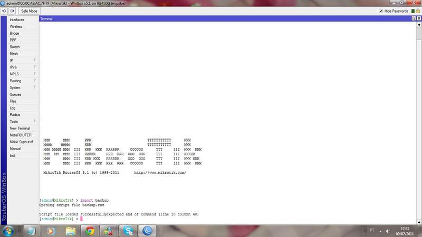422x237 pixels.
Task: Open the Mesh menu
Action: pos(14,54)
